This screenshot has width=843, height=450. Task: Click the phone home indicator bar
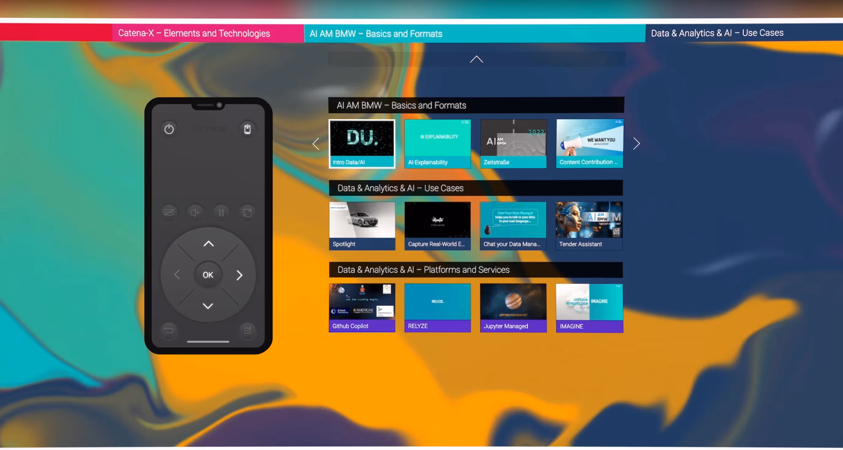pyautogui.click(x=208, y=342)
